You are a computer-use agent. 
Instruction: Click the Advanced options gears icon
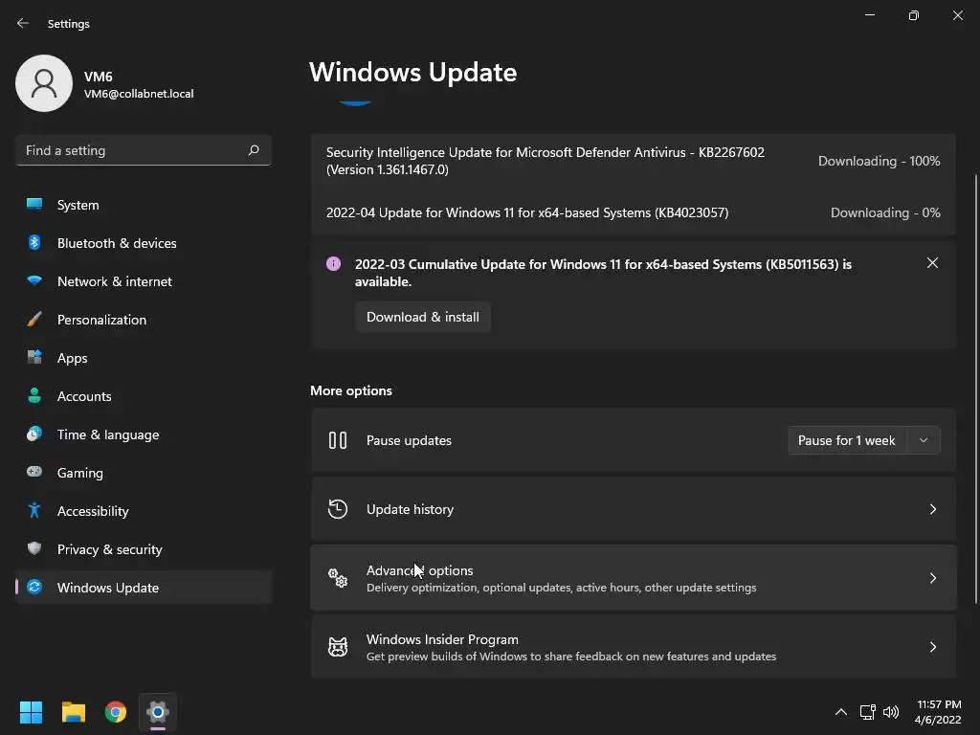click(x=338, y=577)
